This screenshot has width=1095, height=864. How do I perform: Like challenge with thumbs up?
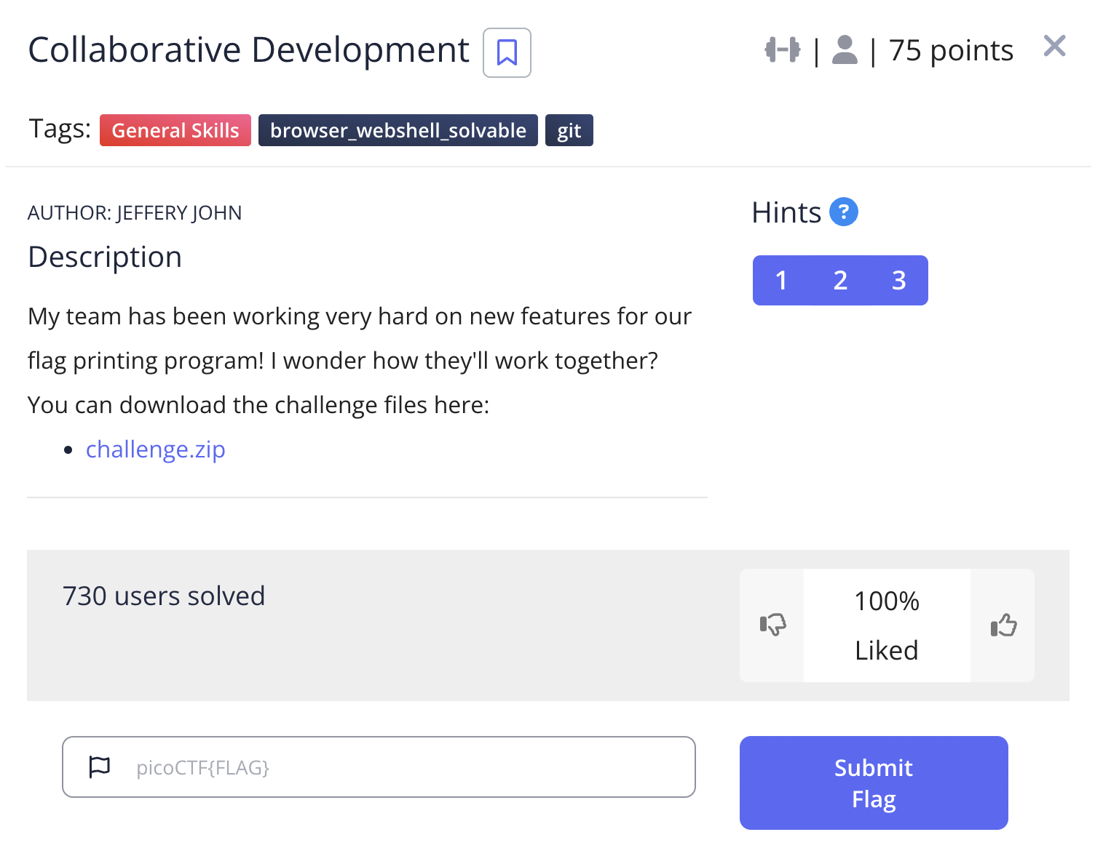click(1003, 625)
